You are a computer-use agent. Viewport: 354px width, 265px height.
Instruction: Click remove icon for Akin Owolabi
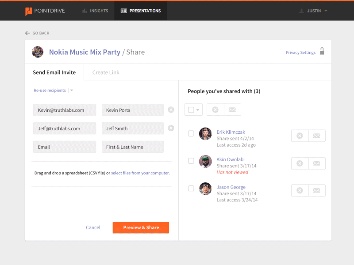coord(300,163)
